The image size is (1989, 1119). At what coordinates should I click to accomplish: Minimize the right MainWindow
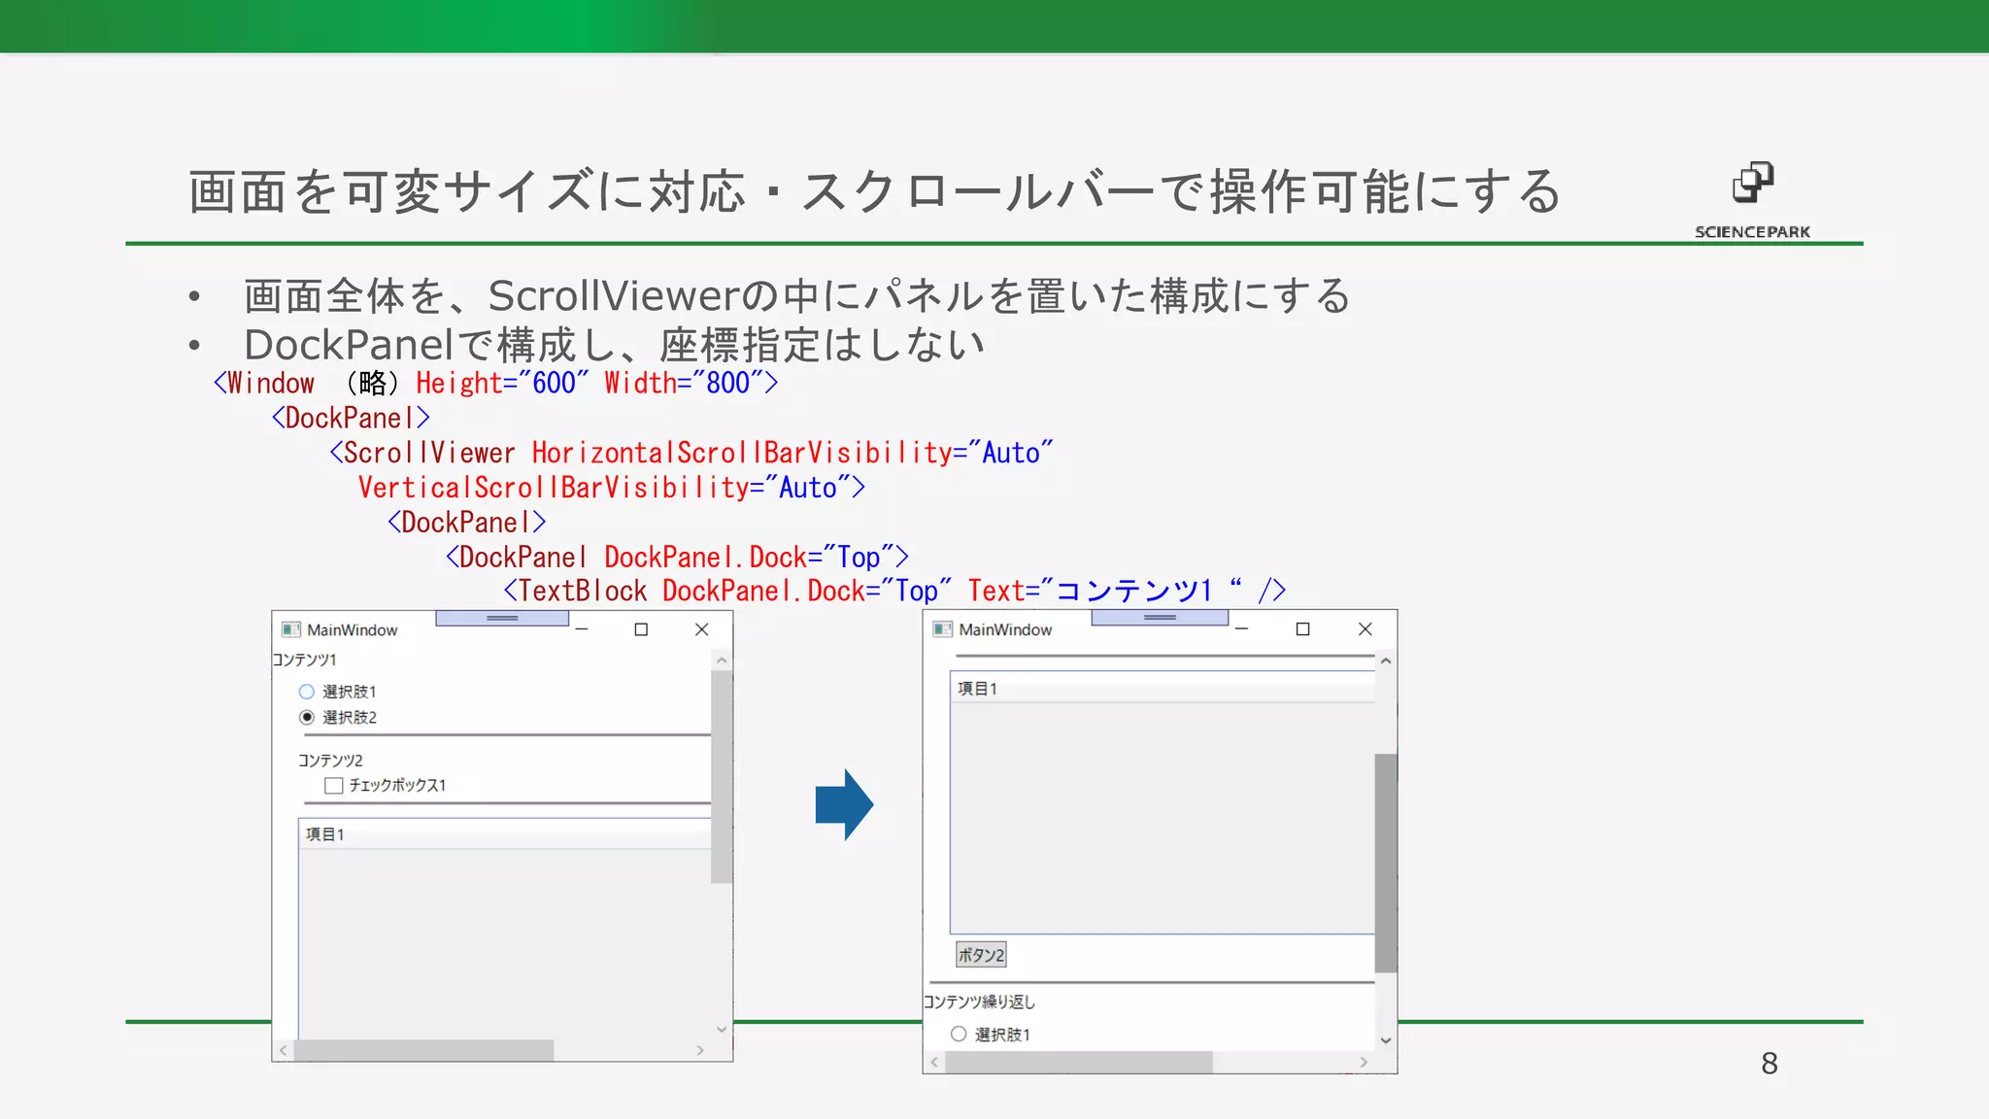pos(1241,629)
